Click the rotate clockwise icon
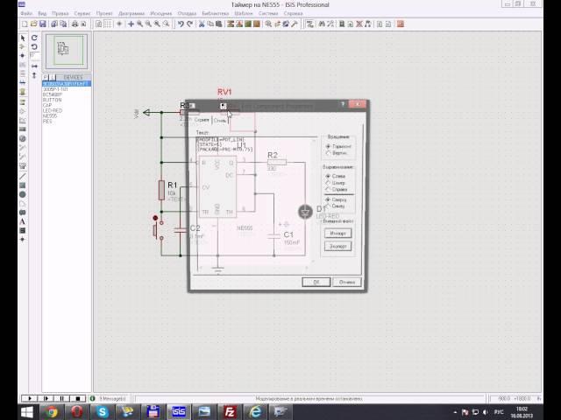The height and width of the screenshot is (420, 561). click(x=34, y=38)
